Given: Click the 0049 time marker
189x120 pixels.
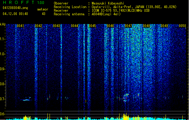Looking at the screenshot, I should (x=164, y=26).
